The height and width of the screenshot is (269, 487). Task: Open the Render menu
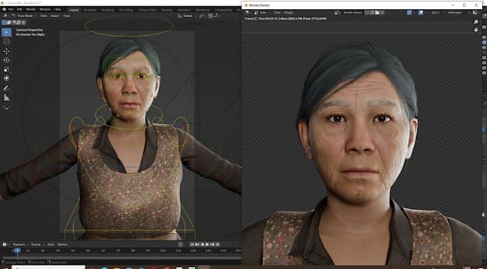[30, 9]
